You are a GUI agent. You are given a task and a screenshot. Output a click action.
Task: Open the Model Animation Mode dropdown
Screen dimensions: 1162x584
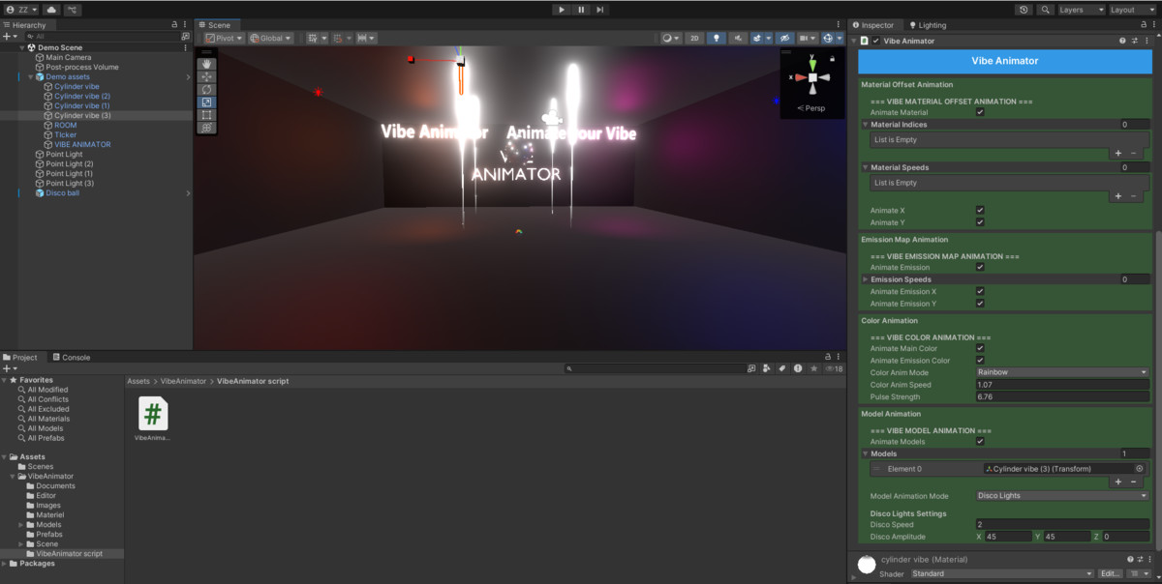(x=1062, y=496)
